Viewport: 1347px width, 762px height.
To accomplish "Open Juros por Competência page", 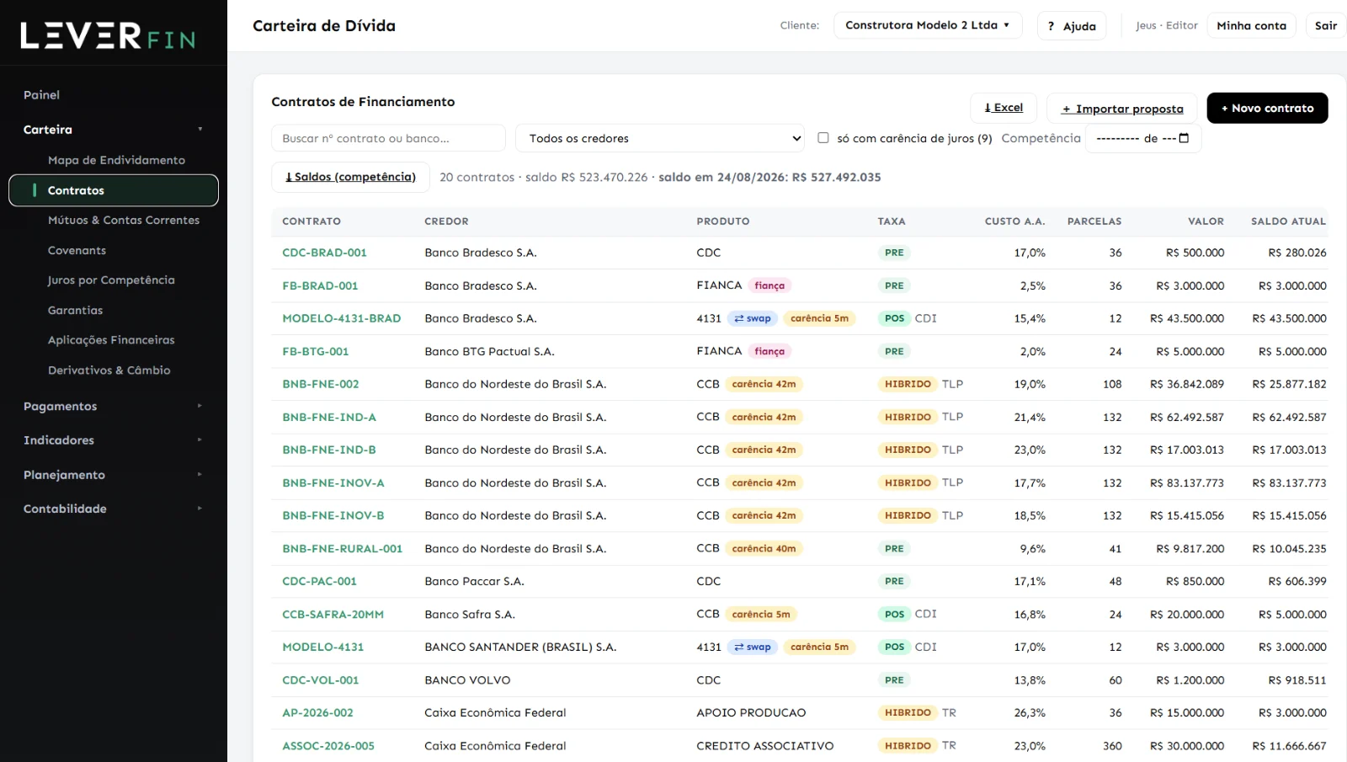I will [111, 280].
